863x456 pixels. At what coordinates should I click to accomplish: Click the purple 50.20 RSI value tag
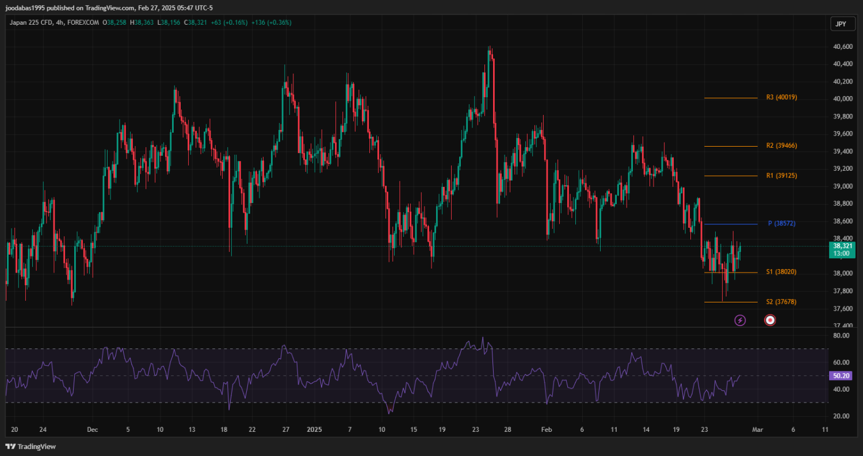point(841,375)
